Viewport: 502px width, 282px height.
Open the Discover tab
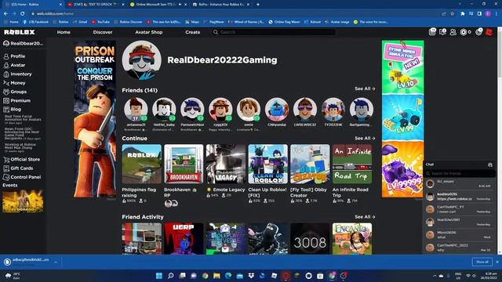point(103,32)
